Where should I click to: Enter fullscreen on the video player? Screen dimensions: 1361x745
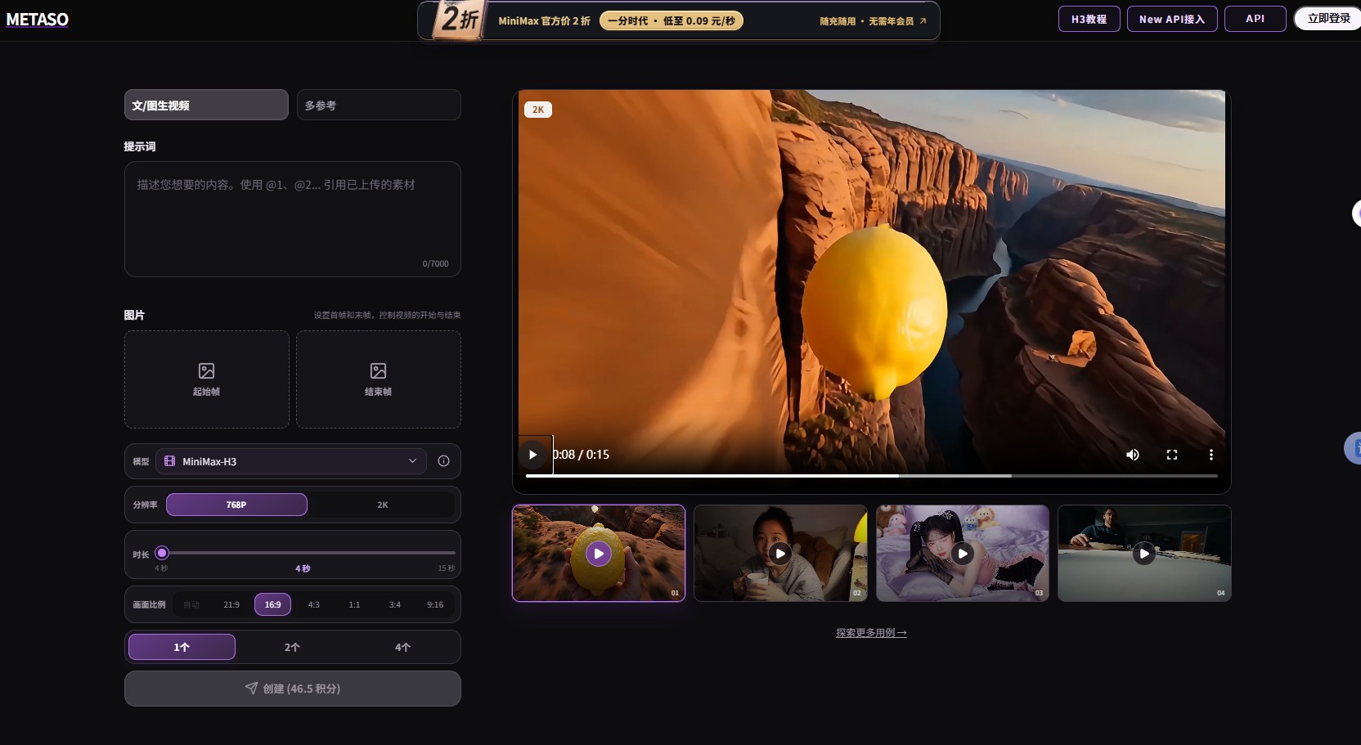click(x=1172, y=455)
